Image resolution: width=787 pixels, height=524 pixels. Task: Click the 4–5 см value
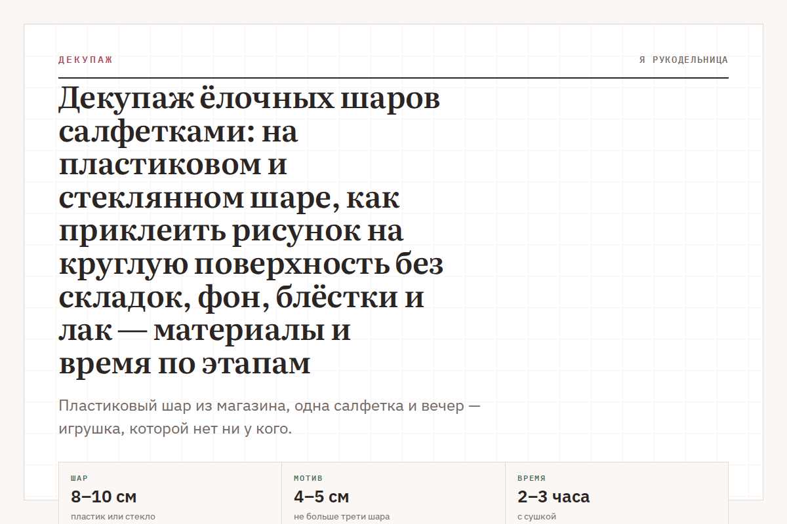[321, 496]
